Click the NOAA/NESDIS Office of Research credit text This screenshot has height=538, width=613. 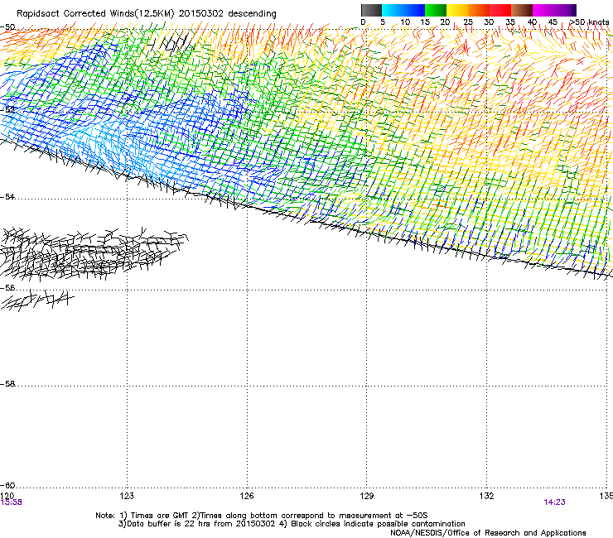[x=488, y=532]
